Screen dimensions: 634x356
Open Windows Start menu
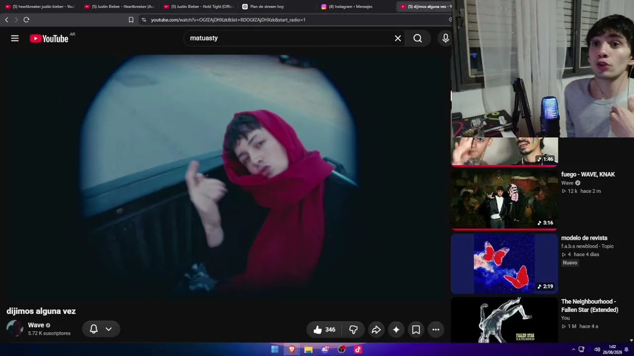(275, 350)
